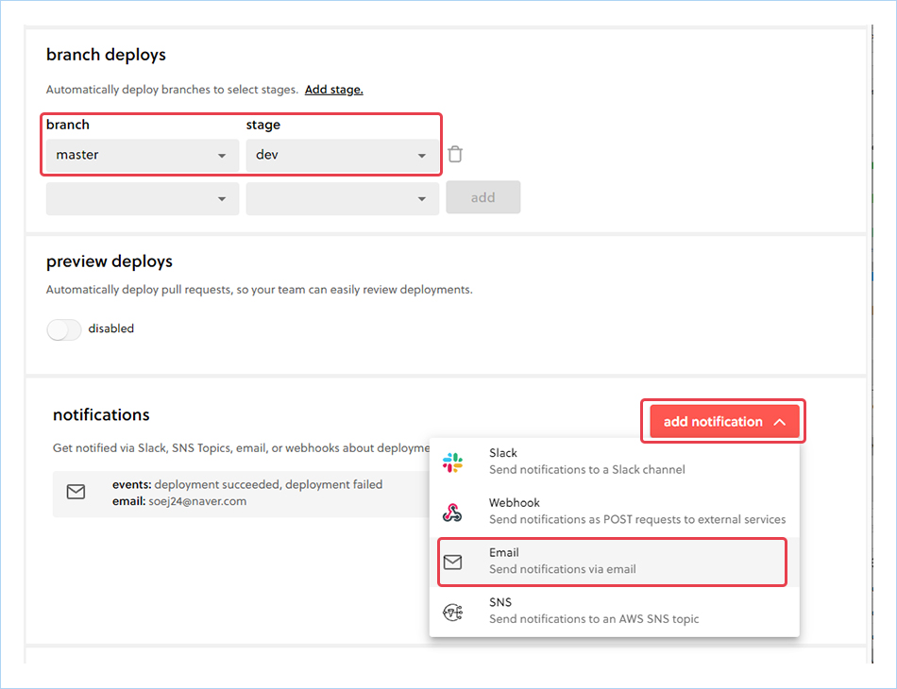Open the empty branch dropdown
The height and width of the screenshot is (689, 897).
(x=143, y=198)
